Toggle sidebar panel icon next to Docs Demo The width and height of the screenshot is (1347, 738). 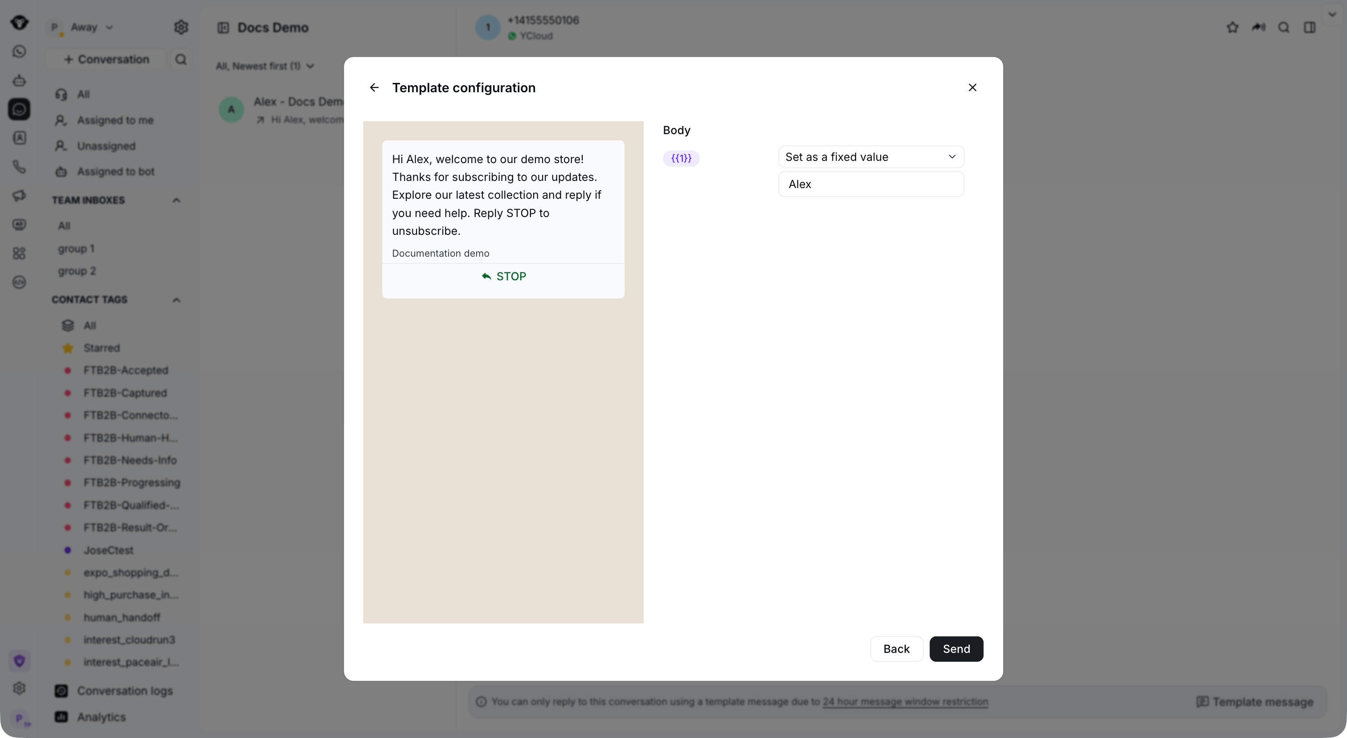(x=223, y=28)
